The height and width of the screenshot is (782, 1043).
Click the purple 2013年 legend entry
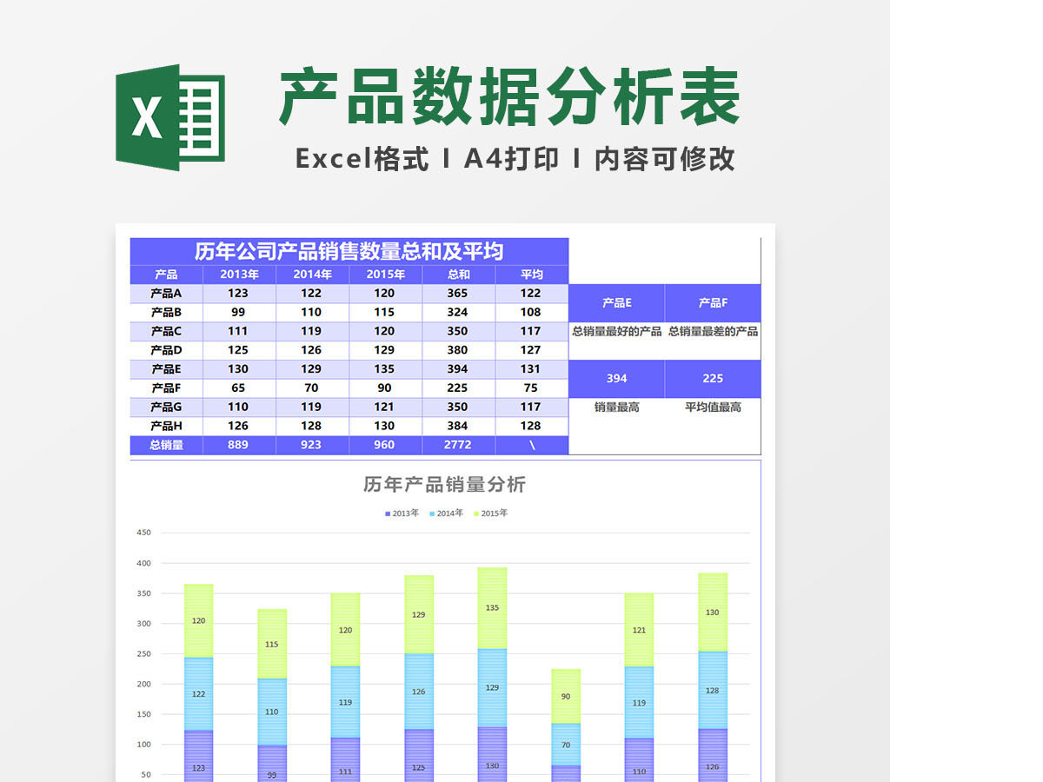tap(402, 514)
